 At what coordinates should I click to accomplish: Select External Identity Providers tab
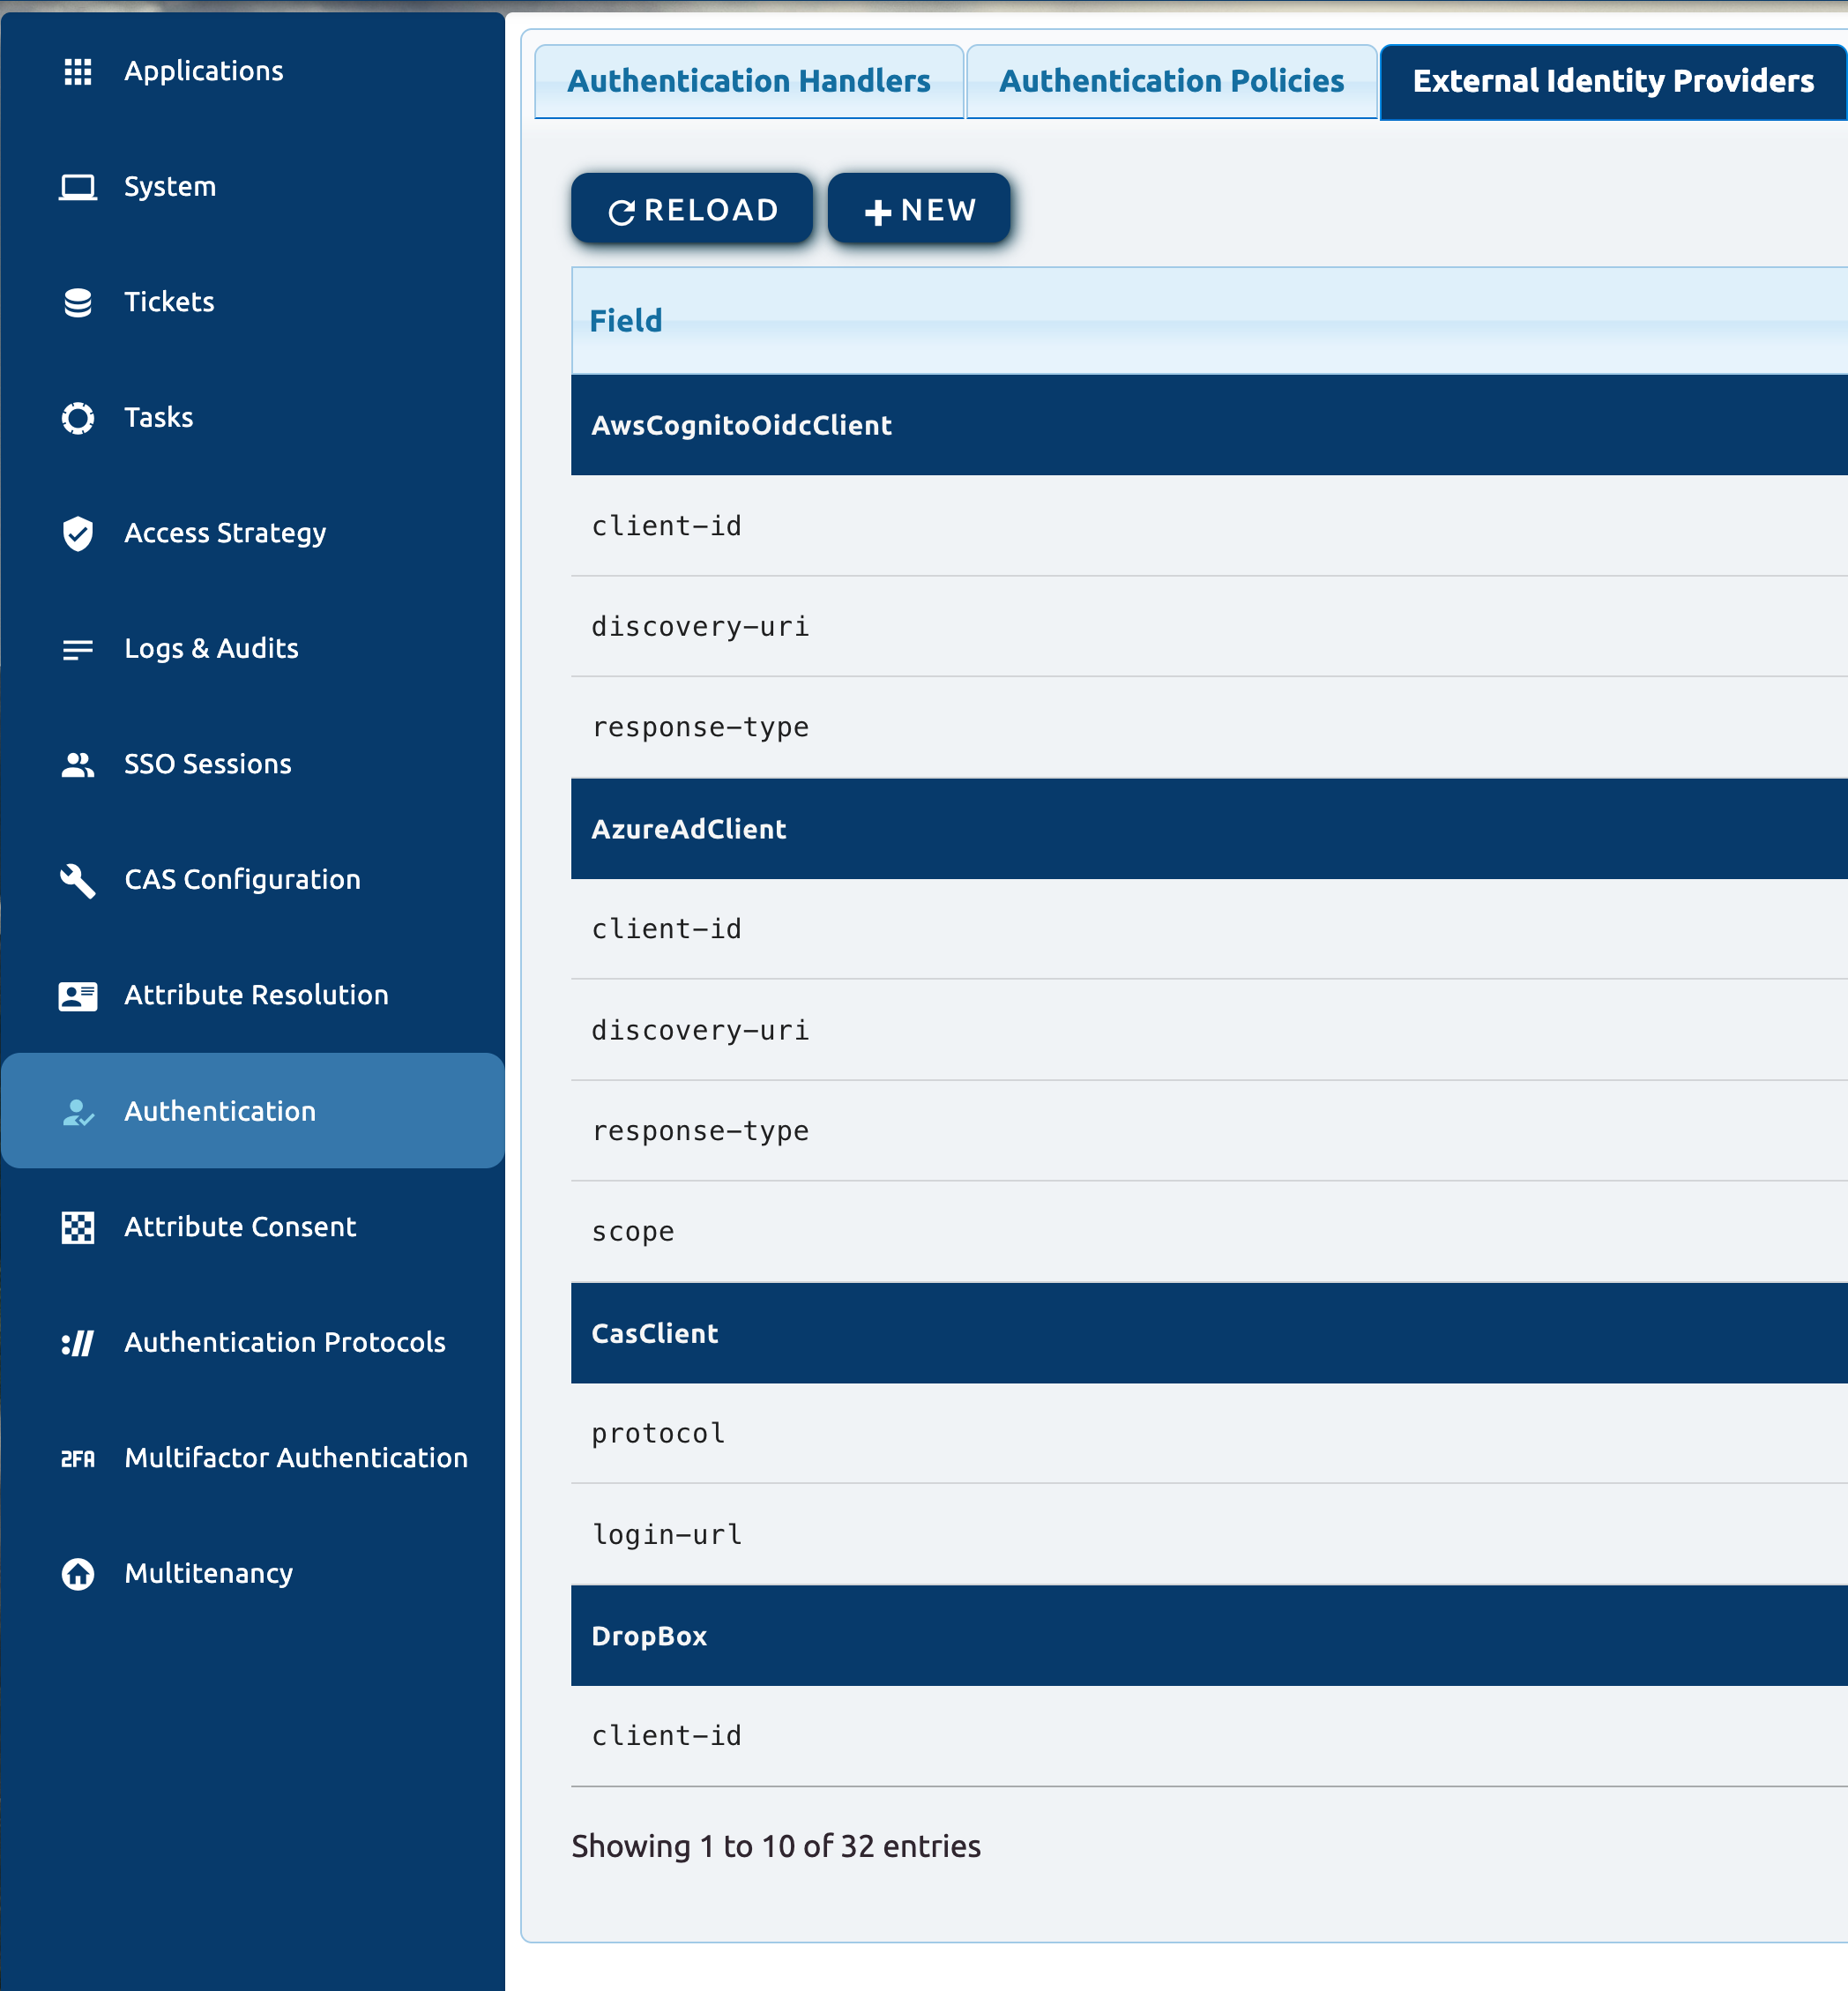pos(1612,81)
